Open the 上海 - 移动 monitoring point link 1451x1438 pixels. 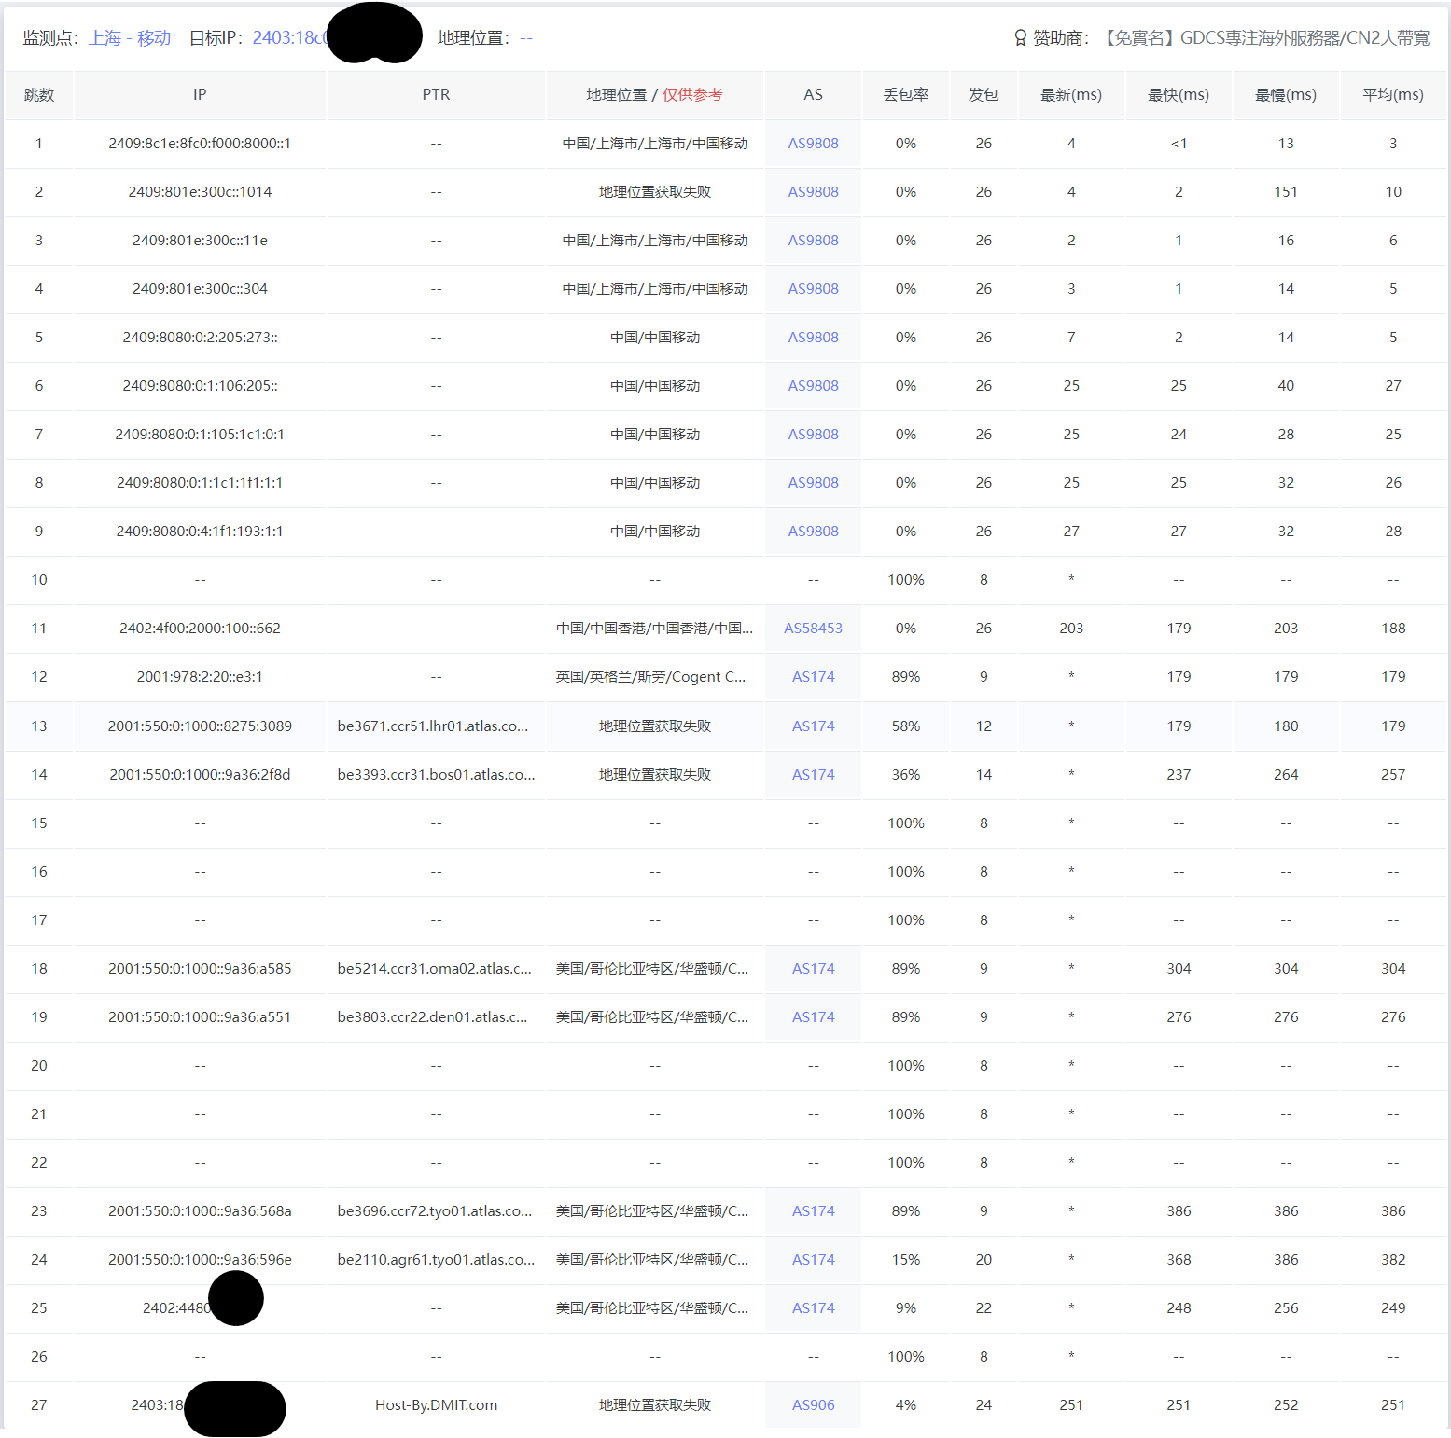coord(130,38)
